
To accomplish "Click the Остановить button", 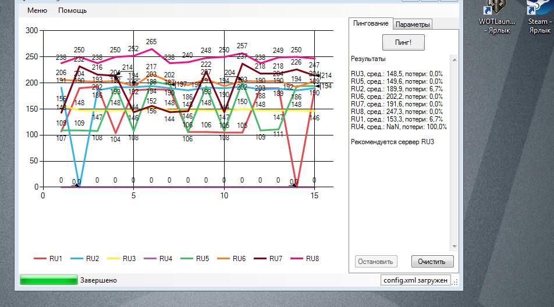I will (x=376, y=262).
